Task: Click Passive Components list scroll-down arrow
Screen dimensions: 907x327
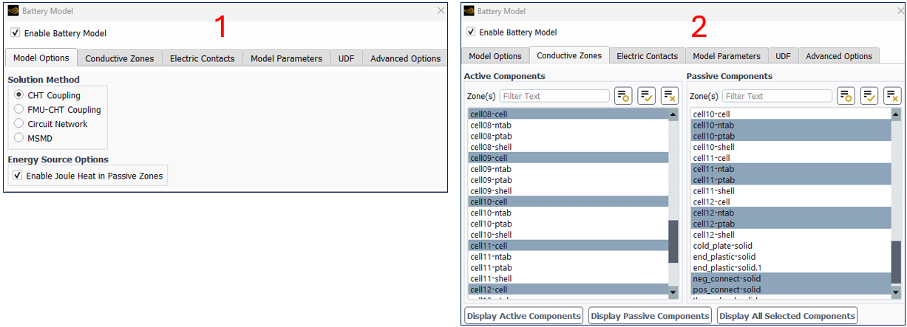Action: click(x=895, y=292)
